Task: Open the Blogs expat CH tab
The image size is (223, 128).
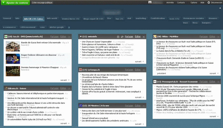Action: (x=93, y=19)
